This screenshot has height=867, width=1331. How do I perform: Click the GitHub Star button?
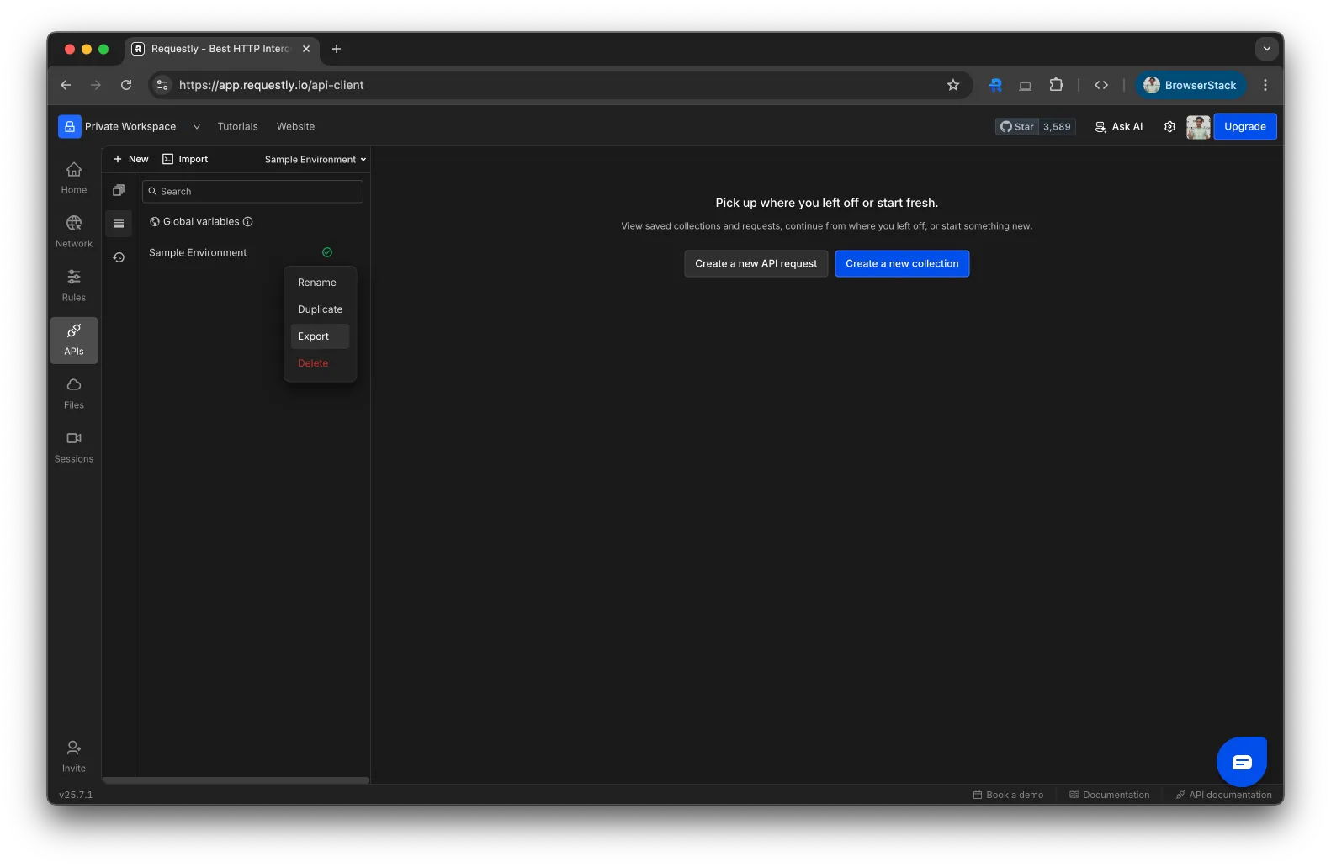pyautogui.click(x=1017, y=127)
